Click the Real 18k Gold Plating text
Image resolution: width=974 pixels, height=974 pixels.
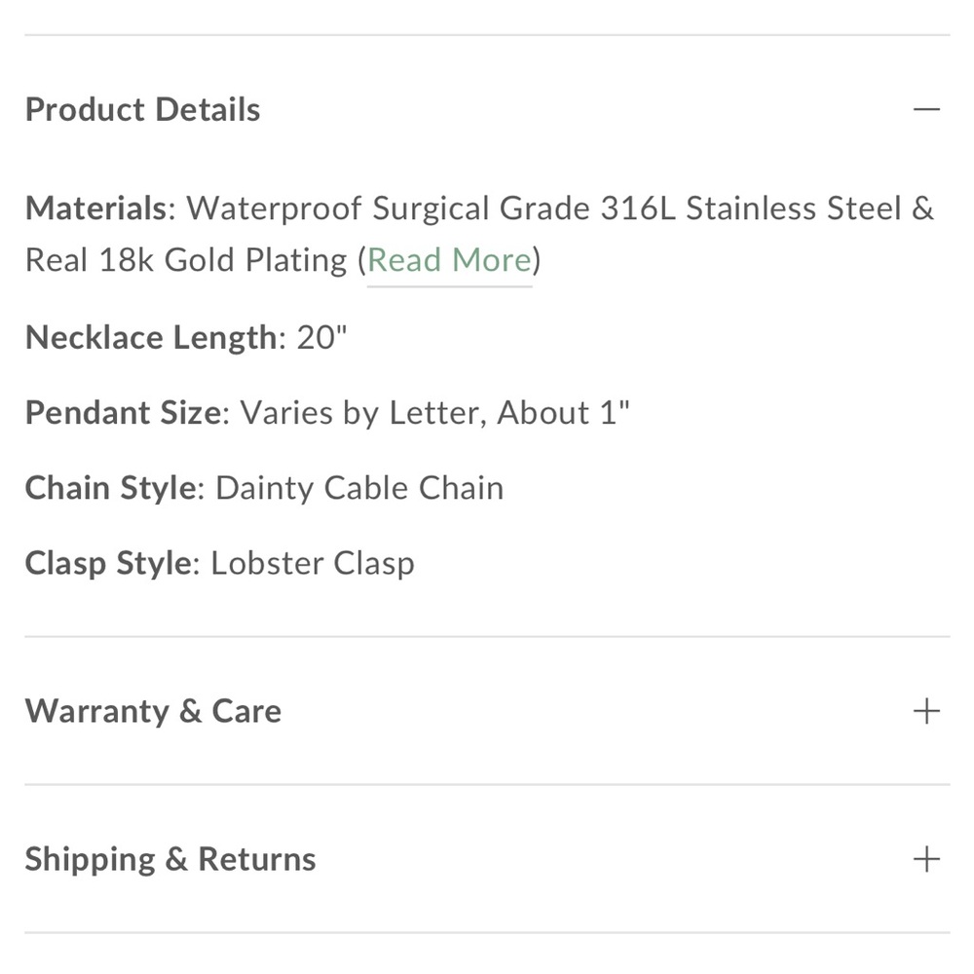(185, 260)
